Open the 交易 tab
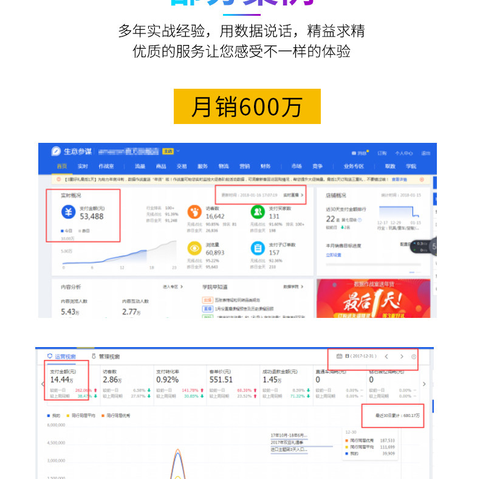 [182, 166]
